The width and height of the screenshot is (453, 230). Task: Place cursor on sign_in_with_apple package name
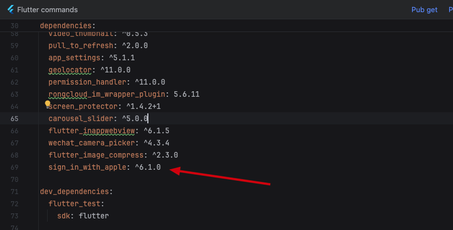point(87,167)
